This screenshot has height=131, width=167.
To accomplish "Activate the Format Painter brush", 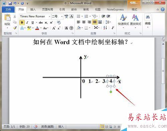I will click(x=15, y=28).
